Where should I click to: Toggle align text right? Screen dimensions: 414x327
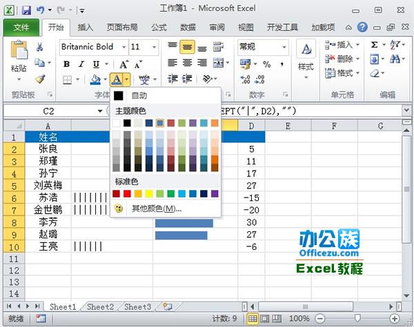click(x=202, y=63)
